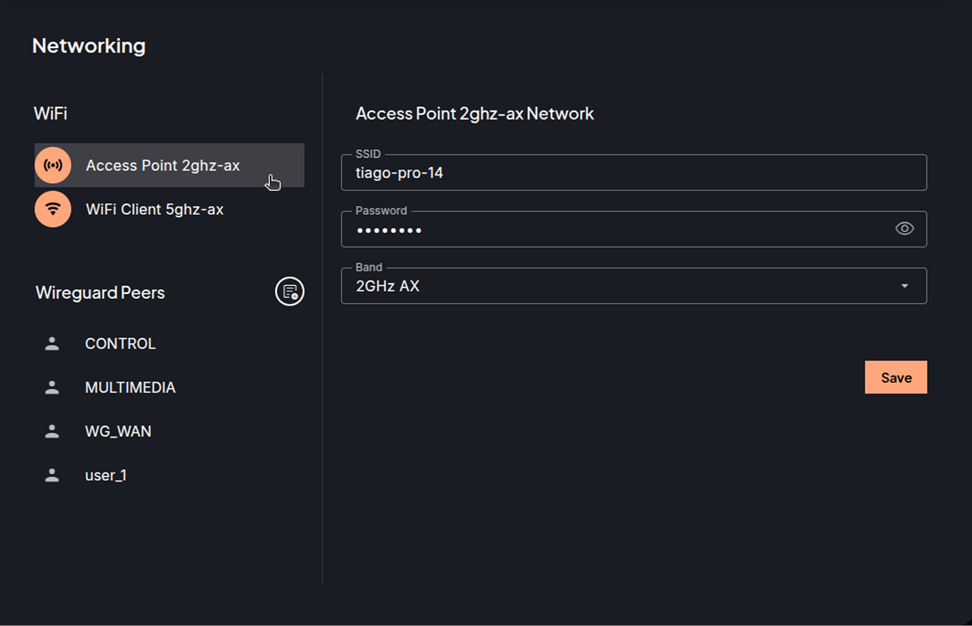The width and height of the screenshot is (972, 626).
Task: Open the user_1 Wireguard peer
Action: pyautogui.click(x=105, y=475)
